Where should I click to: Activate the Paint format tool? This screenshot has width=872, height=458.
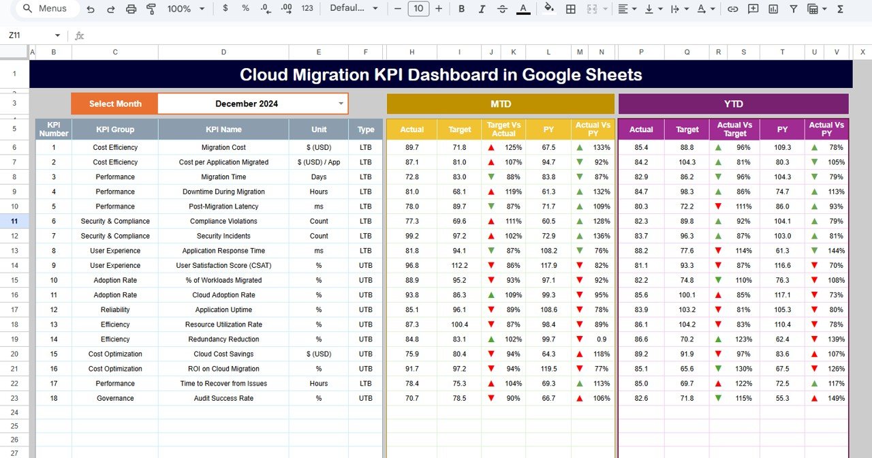(151, 9)
